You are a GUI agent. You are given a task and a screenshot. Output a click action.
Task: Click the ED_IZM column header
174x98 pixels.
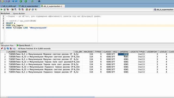(78, 52)
